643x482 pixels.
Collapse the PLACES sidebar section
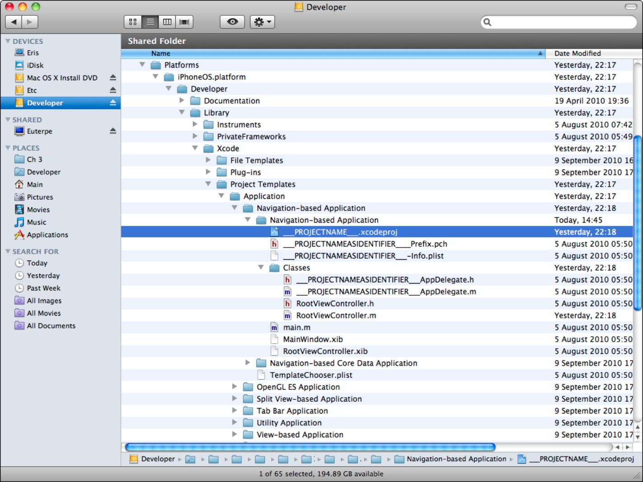(x=8, y=148)
